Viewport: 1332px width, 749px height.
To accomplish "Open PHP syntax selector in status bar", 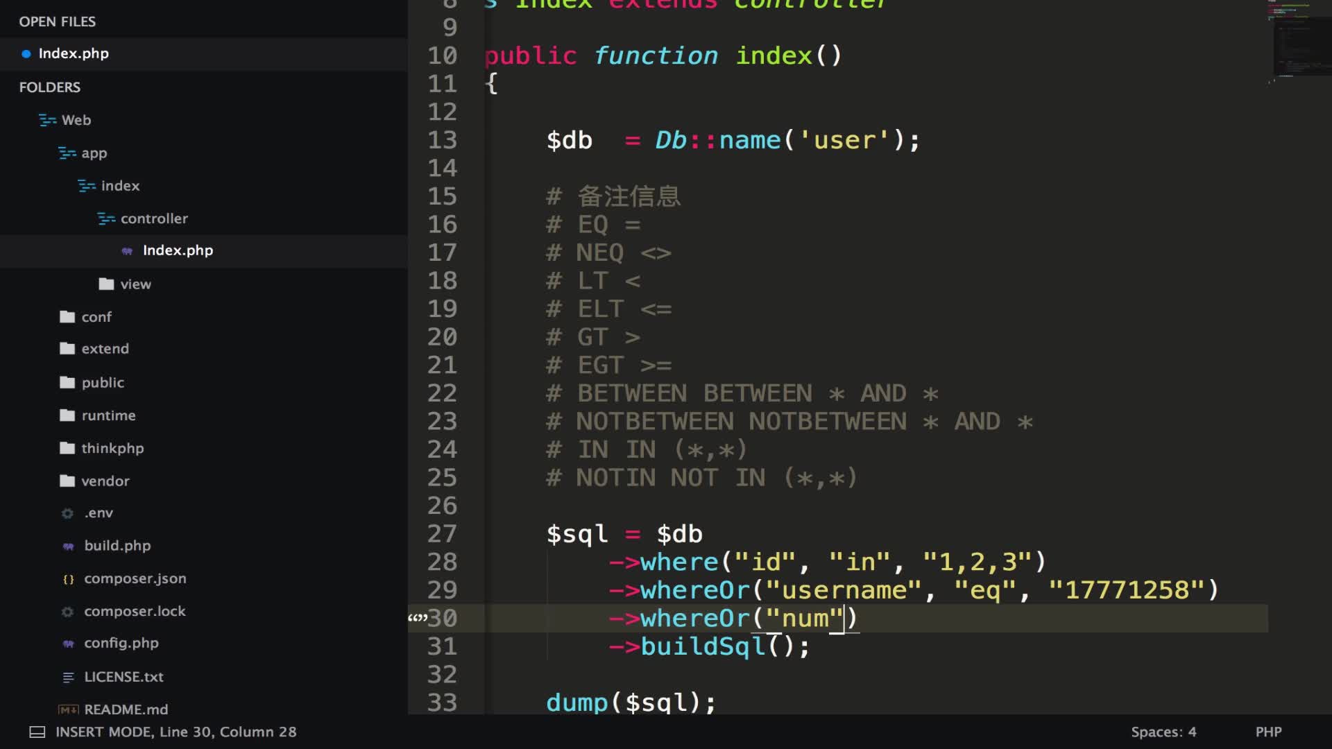I will tap(1268, 732).
